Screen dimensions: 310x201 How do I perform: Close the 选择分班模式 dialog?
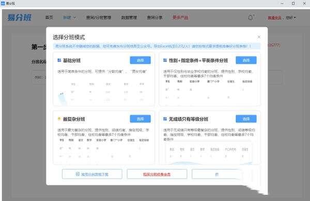[x=259, y=37]
